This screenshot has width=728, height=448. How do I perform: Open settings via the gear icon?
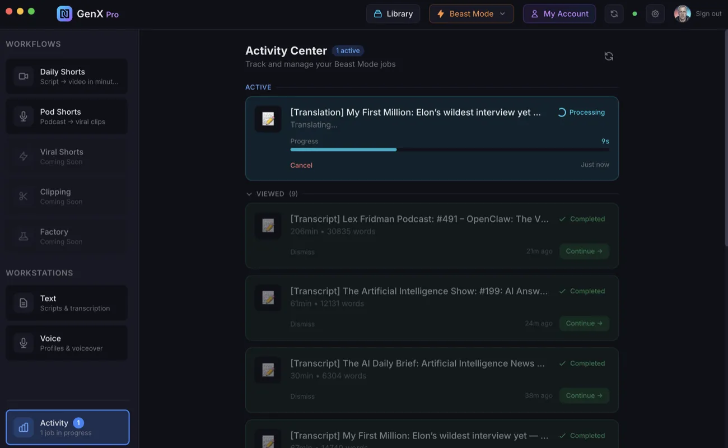[x=655, y=14]
